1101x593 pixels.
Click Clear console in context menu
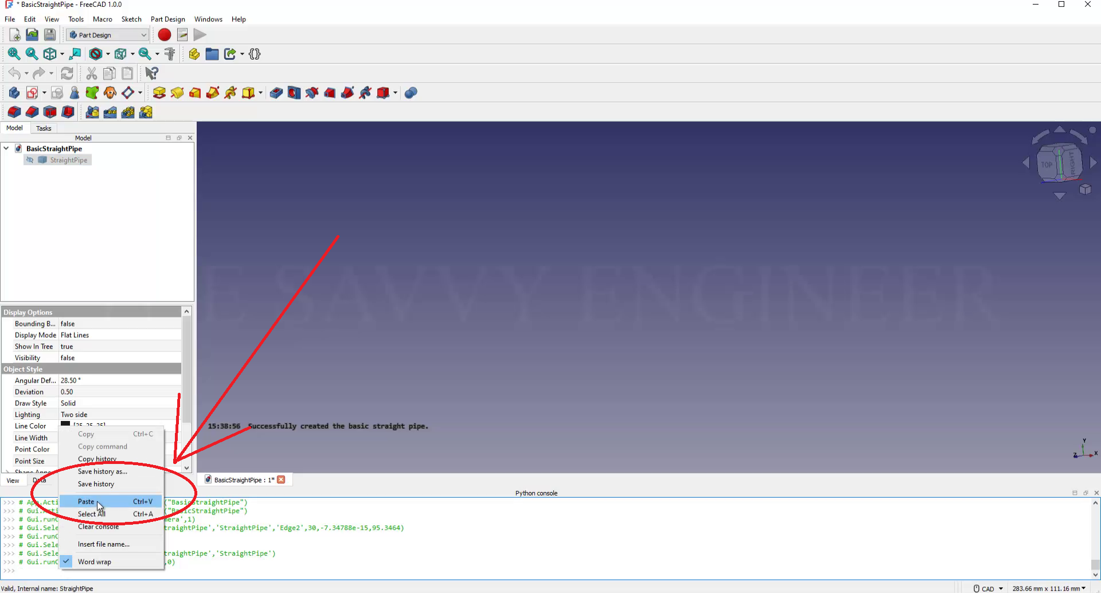point(99,526)
